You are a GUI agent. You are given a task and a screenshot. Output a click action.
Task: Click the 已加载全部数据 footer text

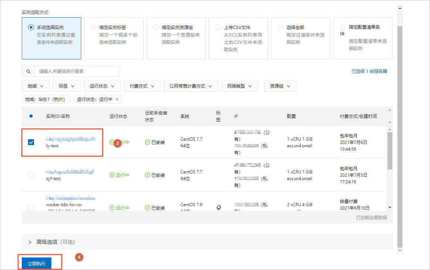pyautogui.click(x=372, y=217)
